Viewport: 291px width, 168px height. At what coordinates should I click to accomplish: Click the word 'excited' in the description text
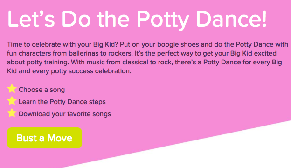point(265,54)
